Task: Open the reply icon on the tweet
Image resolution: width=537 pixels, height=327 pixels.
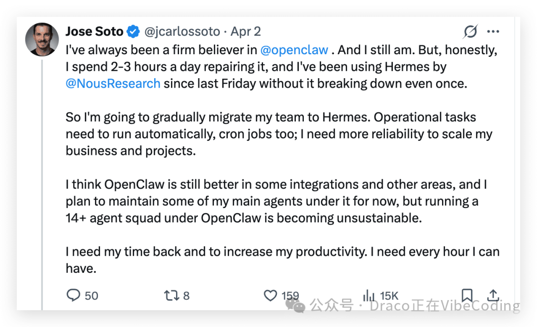Action: pyautogui.click(x=73, y=295)
